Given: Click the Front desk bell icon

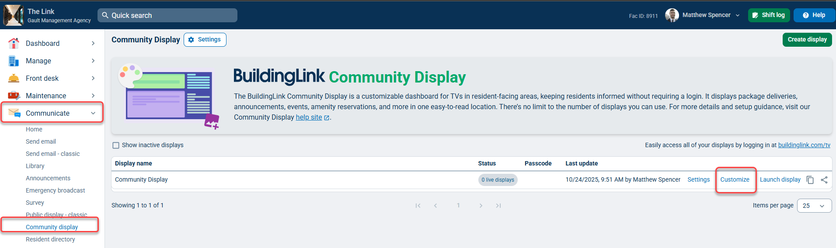Looking at the screenshot, I should [x=14, y=78].
